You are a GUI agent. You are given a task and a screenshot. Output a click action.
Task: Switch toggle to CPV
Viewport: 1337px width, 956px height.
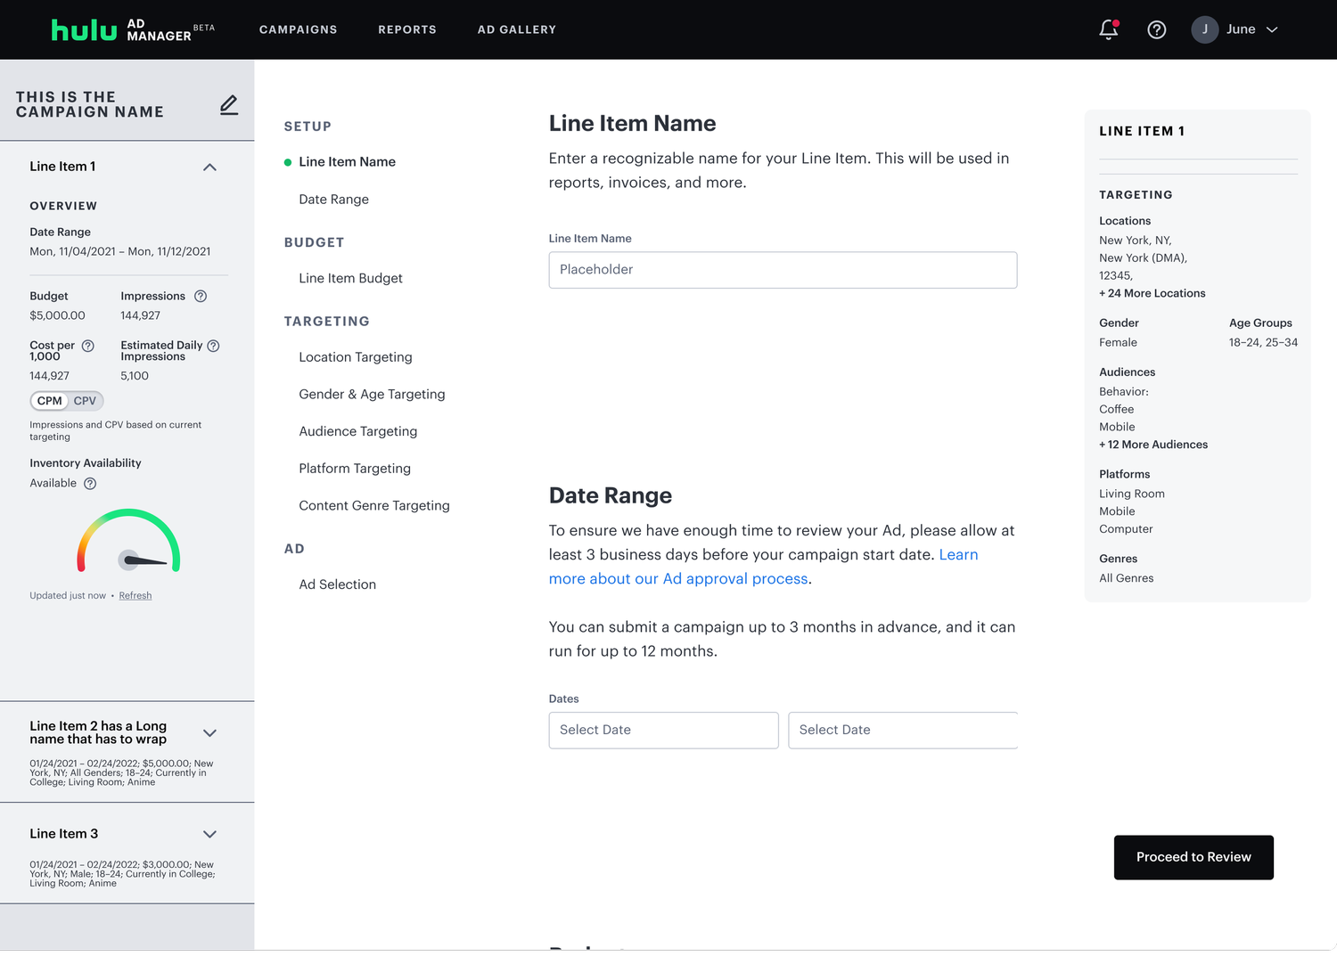tap(86, 401)
